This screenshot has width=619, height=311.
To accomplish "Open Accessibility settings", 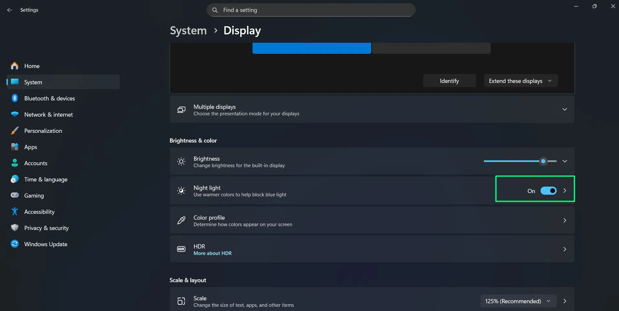I will [39, 212].
